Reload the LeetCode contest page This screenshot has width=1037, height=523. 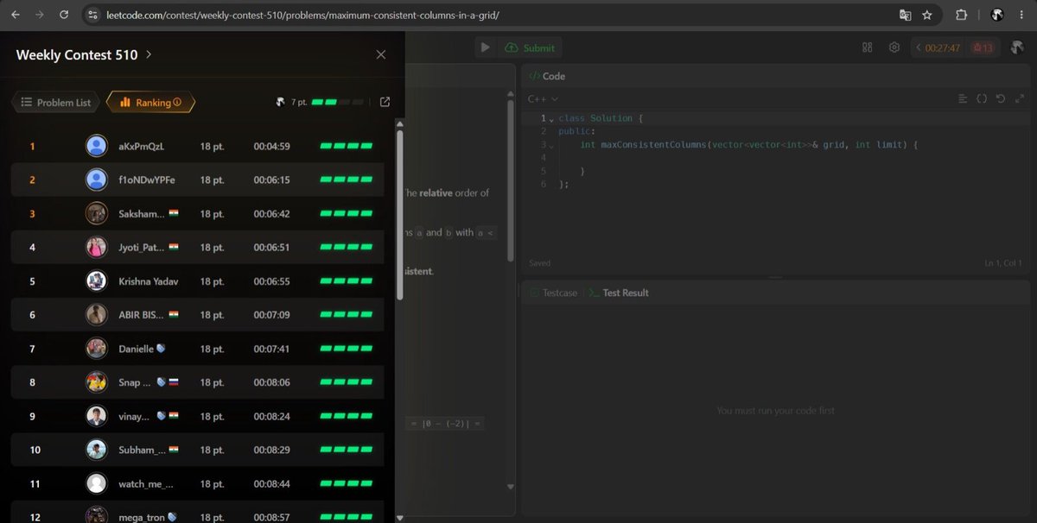64,15
